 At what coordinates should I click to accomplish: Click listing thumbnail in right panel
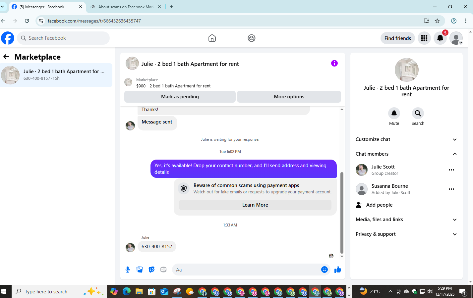407,70
